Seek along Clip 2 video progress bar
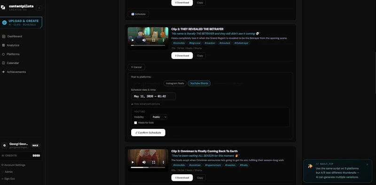The height and width of the screenshot is (185, 376). click(148, 45)
